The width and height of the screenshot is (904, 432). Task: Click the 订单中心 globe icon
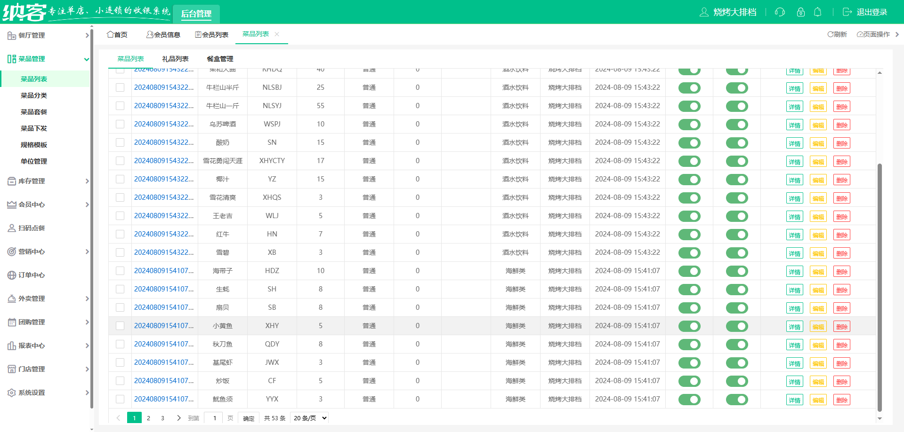12,275
